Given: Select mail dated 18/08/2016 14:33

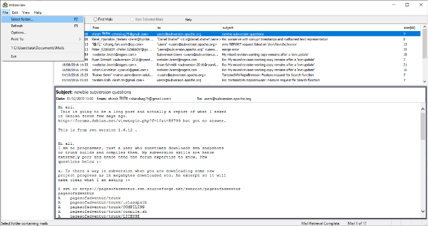Looking at the screenshot, I should 237,65.
